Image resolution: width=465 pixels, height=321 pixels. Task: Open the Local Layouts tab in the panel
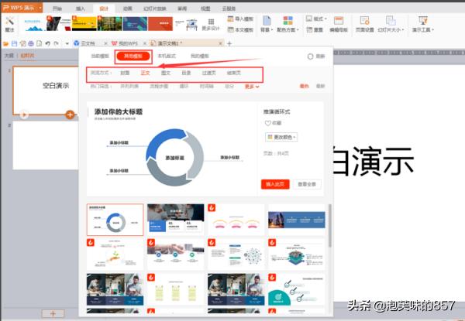[x=167, y=56]
